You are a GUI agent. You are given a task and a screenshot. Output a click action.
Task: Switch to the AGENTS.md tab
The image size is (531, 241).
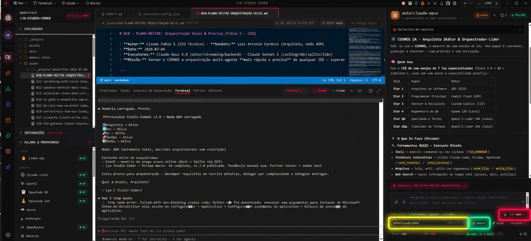[x=115, y=14]
